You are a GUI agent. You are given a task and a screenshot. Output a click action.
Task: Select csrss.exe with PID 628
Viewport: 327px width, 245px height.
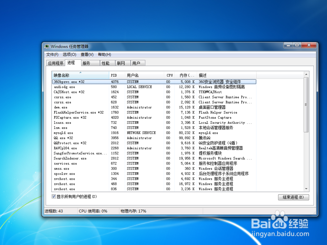click(154, 102)
